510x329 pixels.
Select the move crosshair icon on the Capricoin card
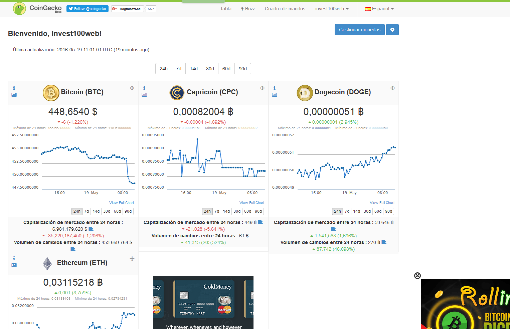click(x=262, y=88)
